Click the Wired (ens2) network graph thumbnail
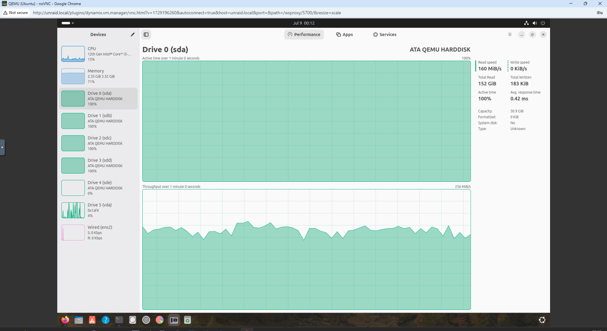The image size is (607, 331). [73, 232]
